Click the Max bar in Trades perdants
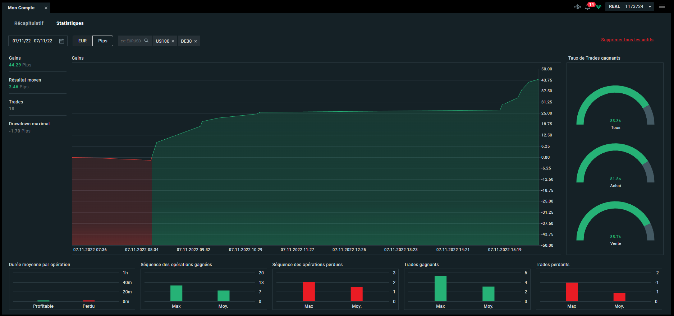This screenshot has height=316, width=674. (x=572, y=292)
